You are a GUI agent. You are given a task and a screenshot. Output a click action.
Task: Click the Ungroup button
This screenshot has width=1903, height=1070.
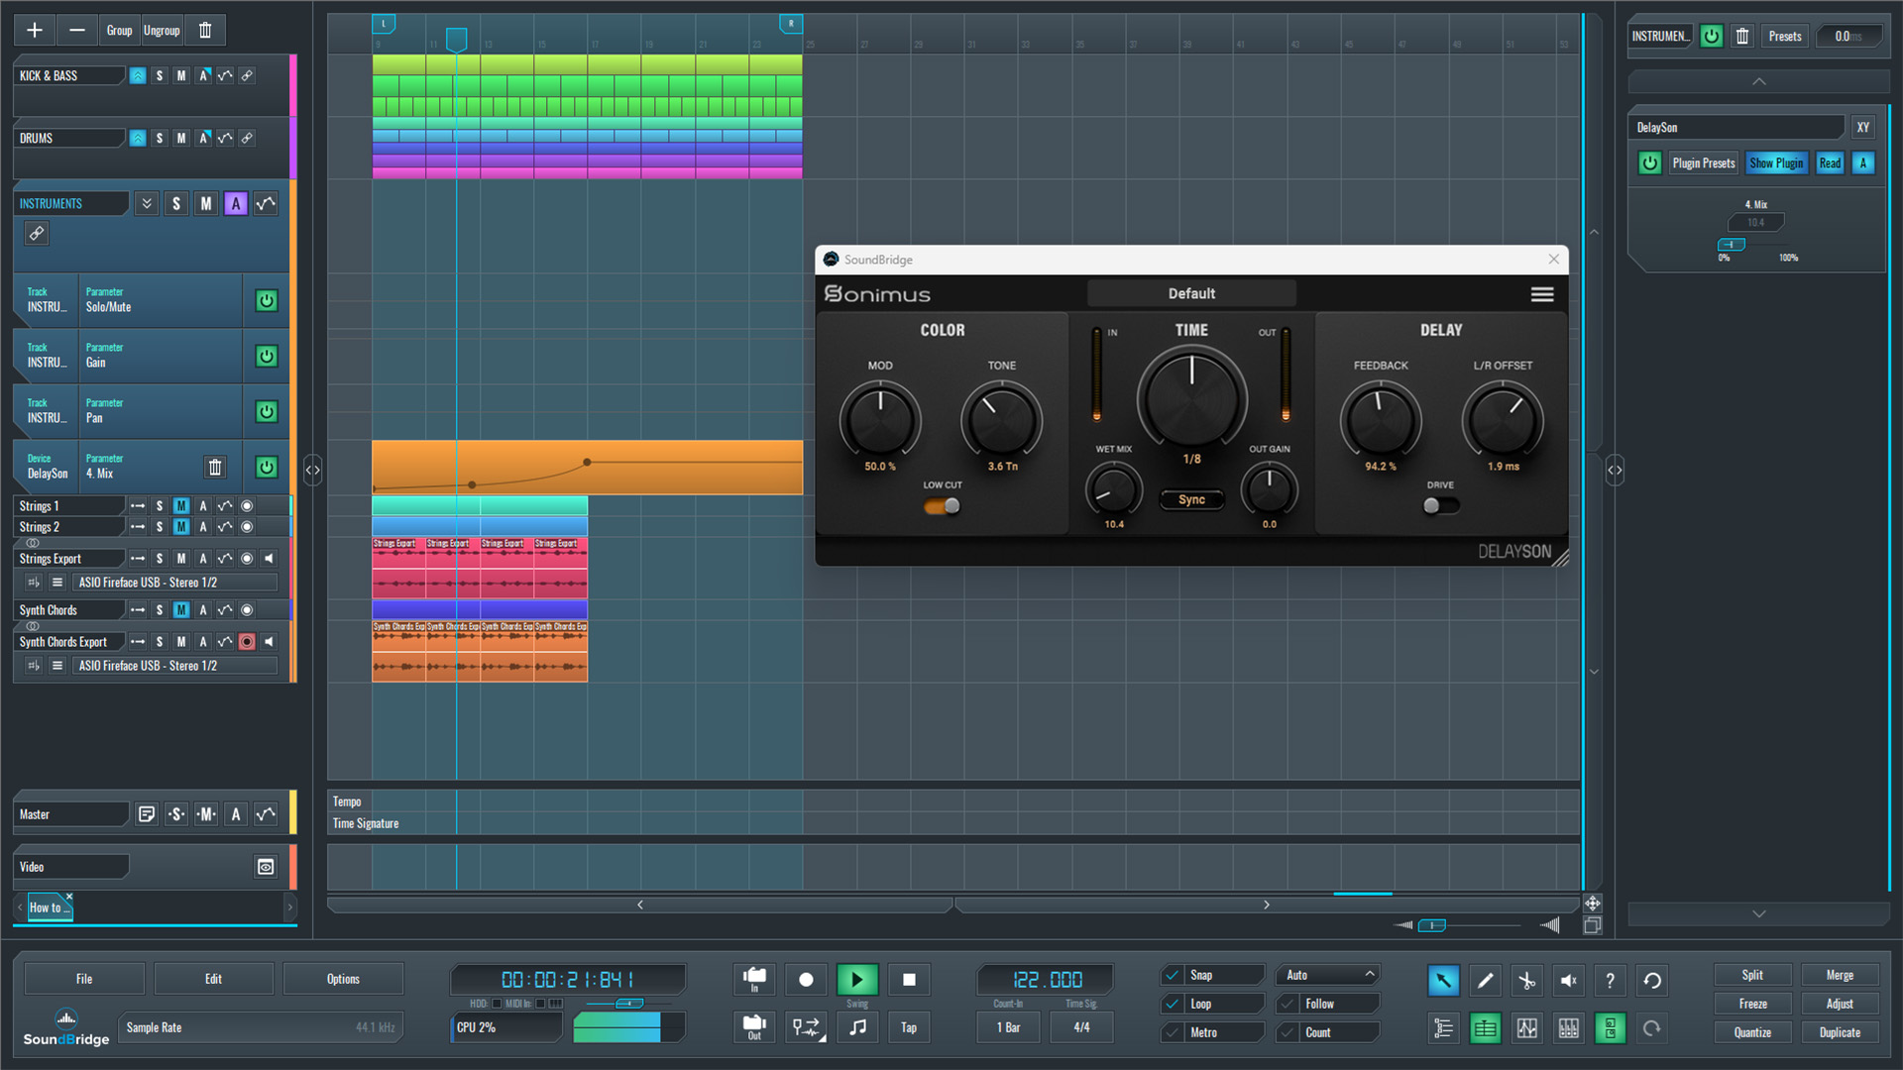[162, 31]
